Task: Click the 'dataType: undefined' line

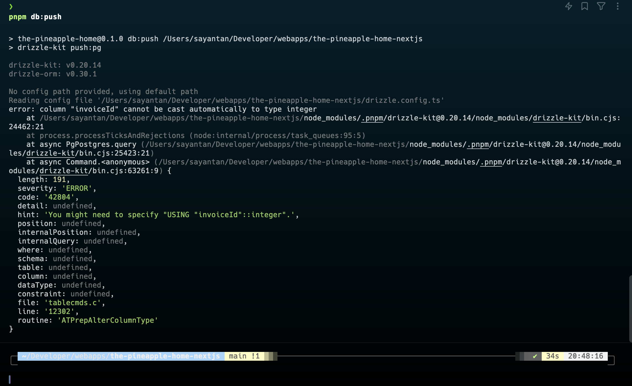Action: point(62,285)
